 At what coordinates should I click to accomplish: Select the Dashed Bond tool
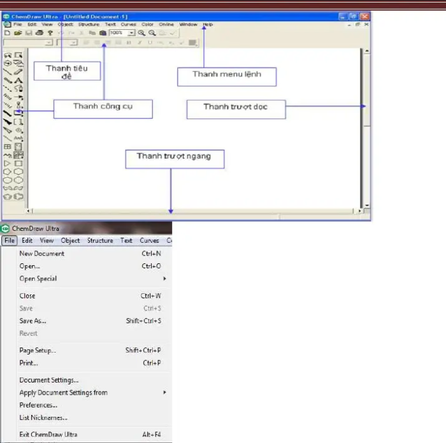[x=8, y=89]
